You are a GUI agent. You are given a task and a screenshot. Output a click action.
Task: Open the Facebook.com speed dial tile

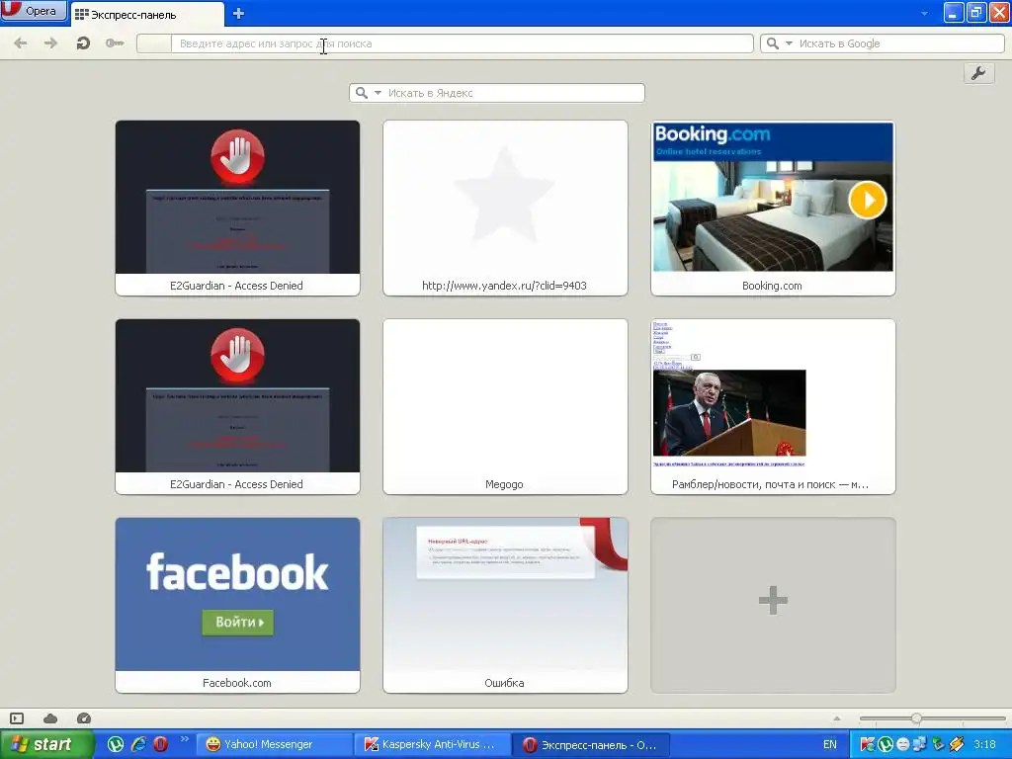237,606
